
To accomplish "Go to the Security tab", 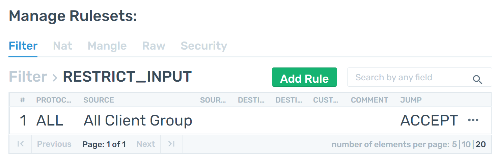I will (x=204, y=46).
